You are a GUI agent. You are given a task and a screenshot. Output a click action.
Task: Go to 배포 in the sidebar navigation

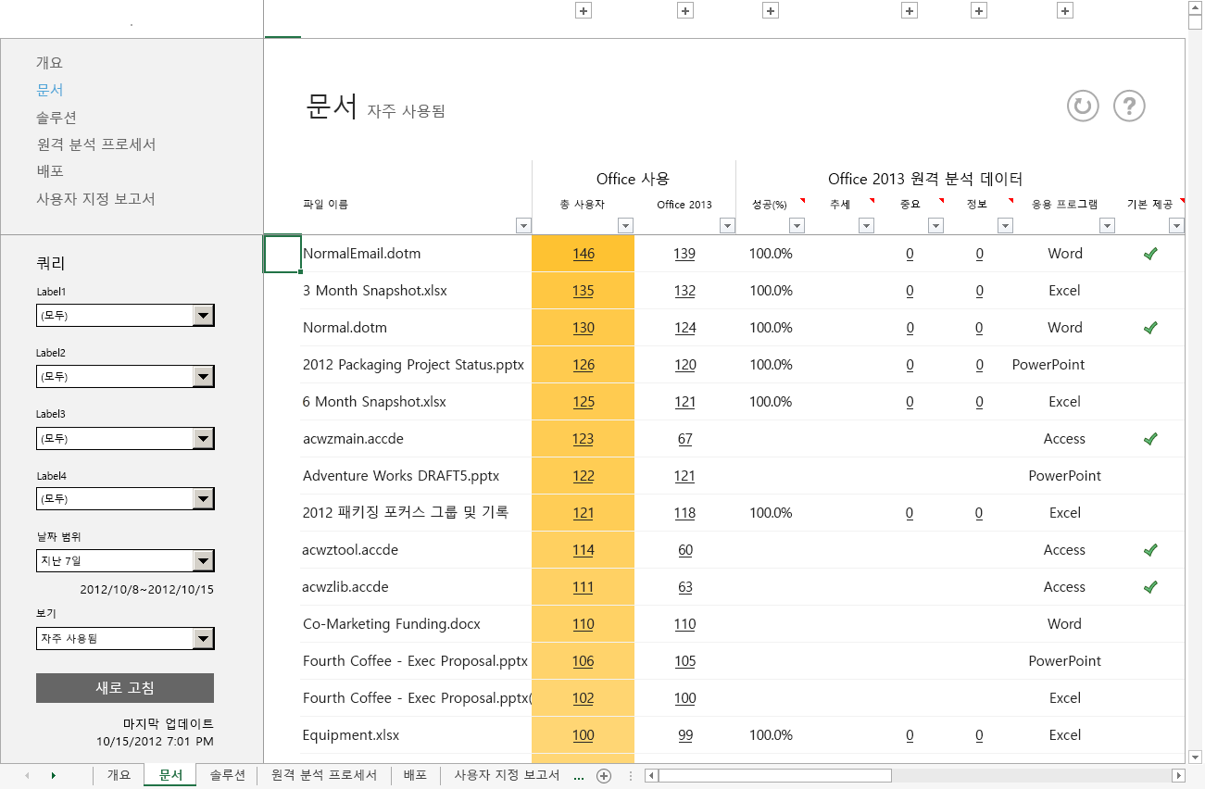pyautogui.click(x=49, y=171)
